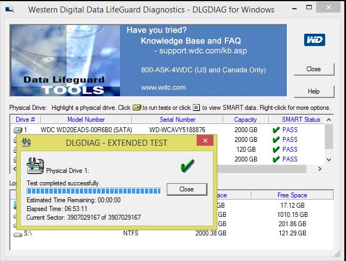The width and height of the screenshot is (346, 261).
Task: Click PASS status of last listed drive
Action: click(x=290, y=159)
